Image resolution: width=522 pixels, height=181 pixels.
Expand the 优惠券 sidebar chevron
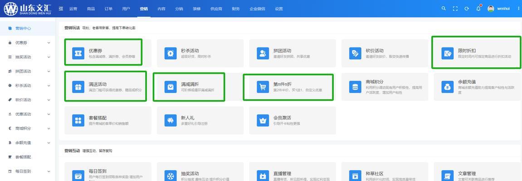pos(49,43)
